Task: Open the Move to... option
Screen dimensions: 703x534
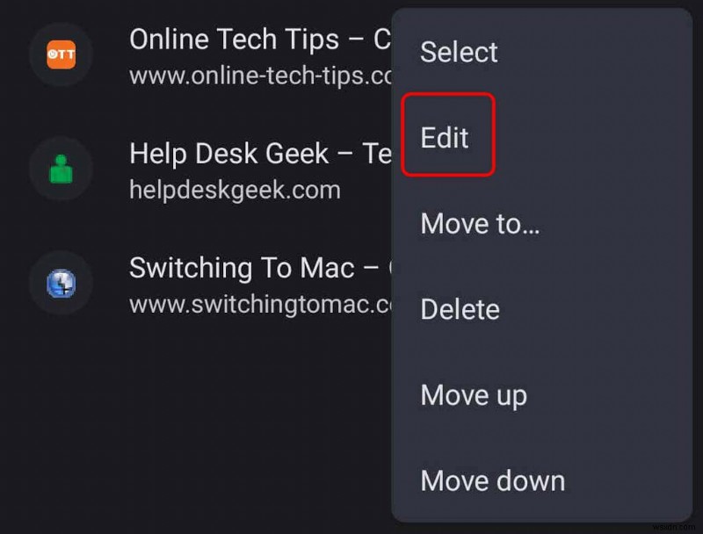Action: click(x=480, y=224)
